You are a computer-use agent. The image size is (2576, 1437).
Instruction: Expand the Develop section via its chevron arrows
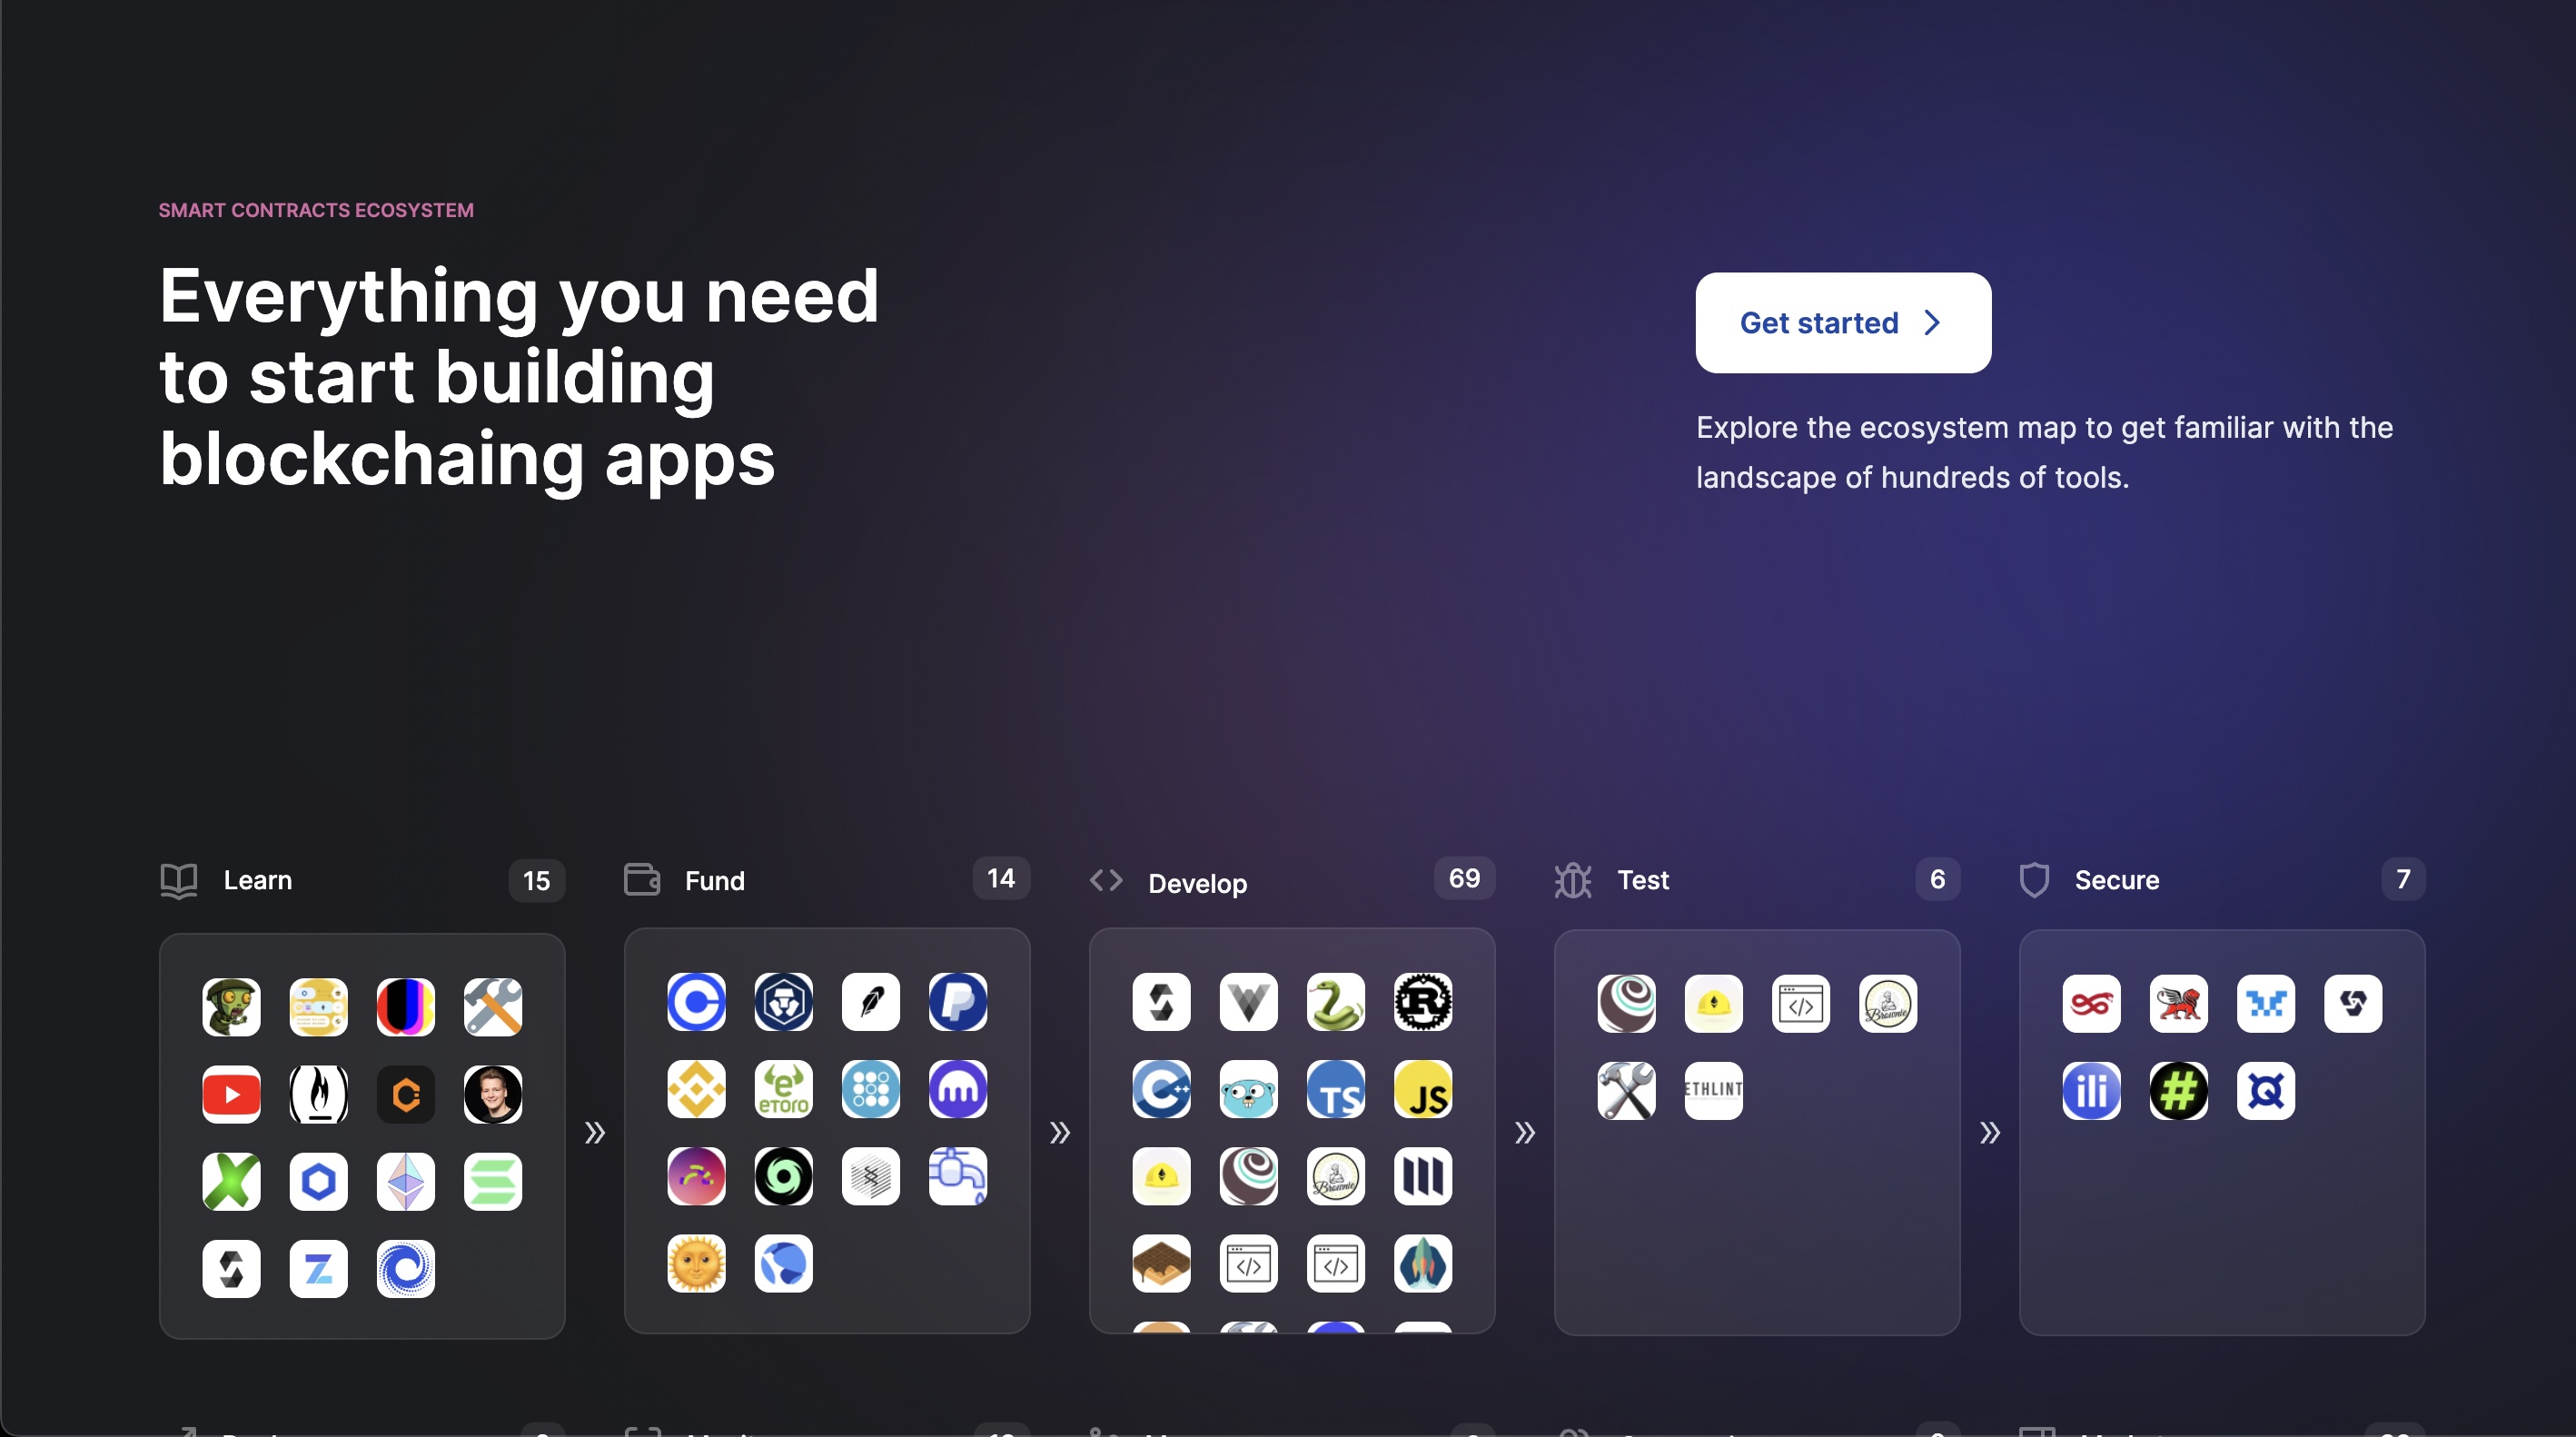point(1524,1132)
